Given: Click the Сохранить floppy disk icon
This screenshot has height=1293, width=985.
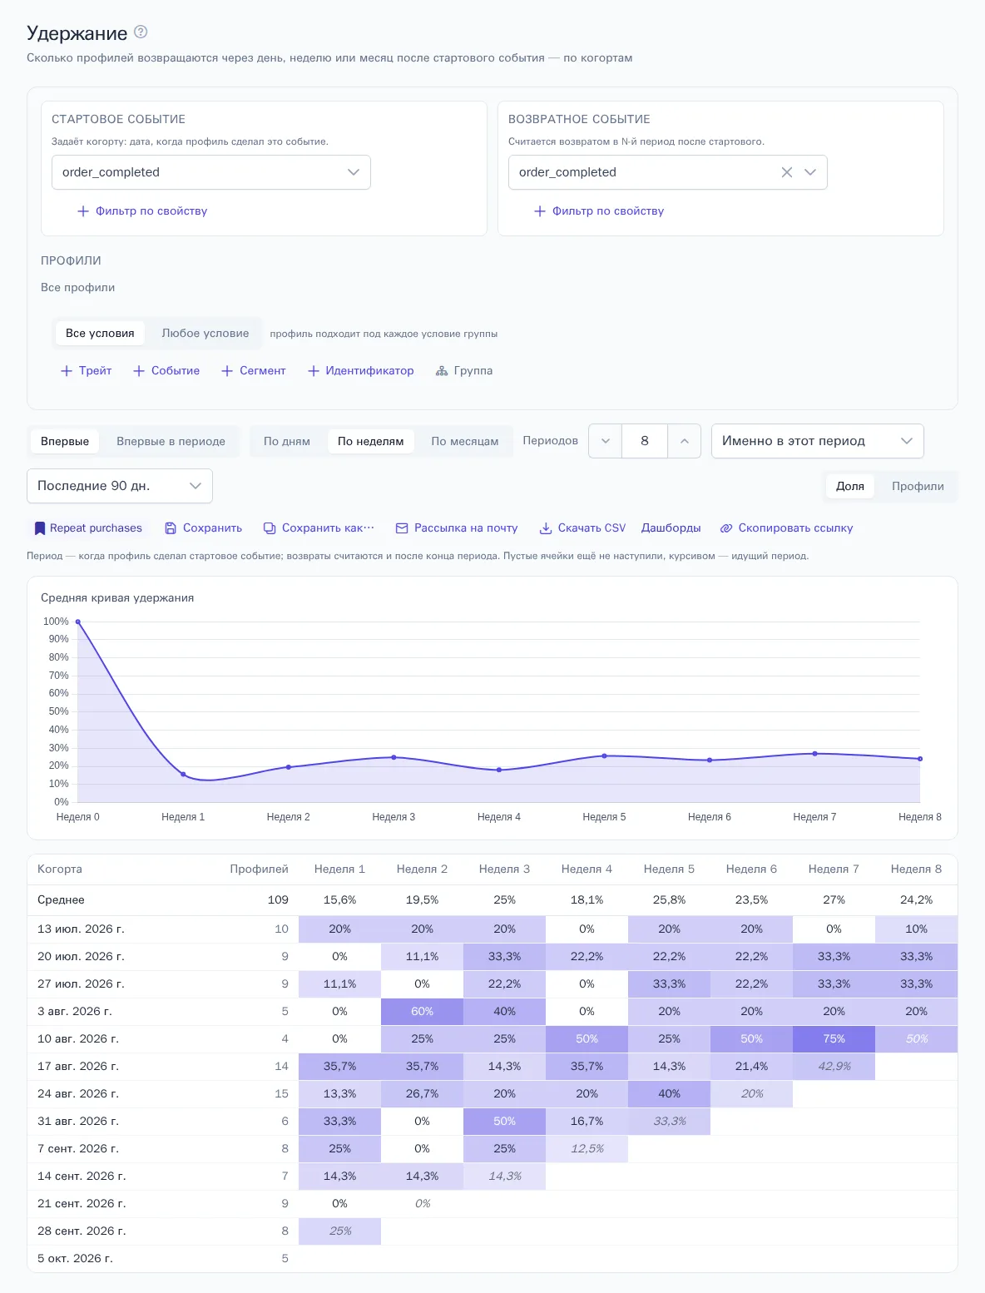Looking at the screenshot, I should (x=171, y=528).
